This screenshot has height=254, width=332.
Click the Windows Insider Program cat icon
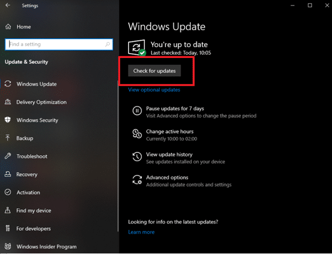click(8, 246)
